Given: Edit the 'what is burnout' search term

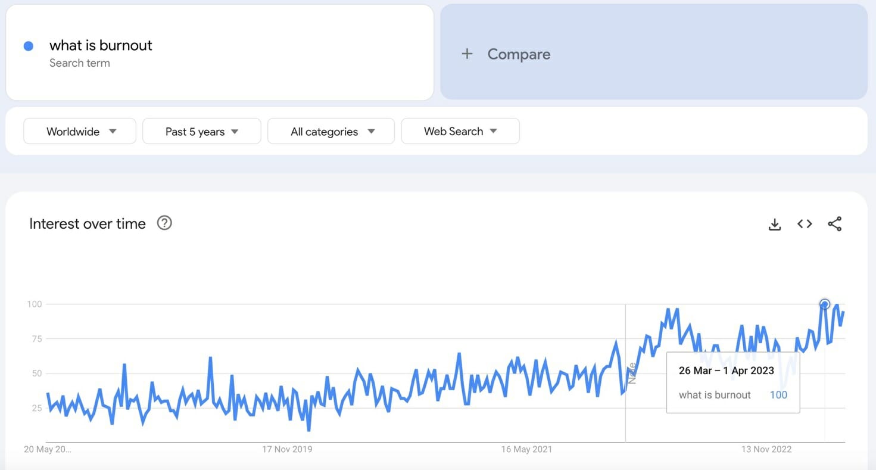Looking at the screenshot, I should pyautogui.click(x=101, y=45).
